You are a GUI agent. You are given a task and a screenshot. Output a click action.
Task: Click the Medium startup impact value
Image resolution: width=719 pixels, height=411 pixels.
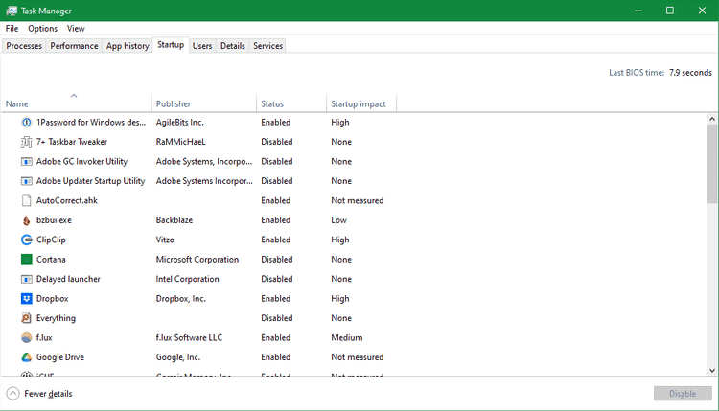click(347, 337)
